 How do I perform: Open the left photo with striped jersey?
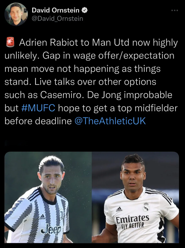(48, 197)
